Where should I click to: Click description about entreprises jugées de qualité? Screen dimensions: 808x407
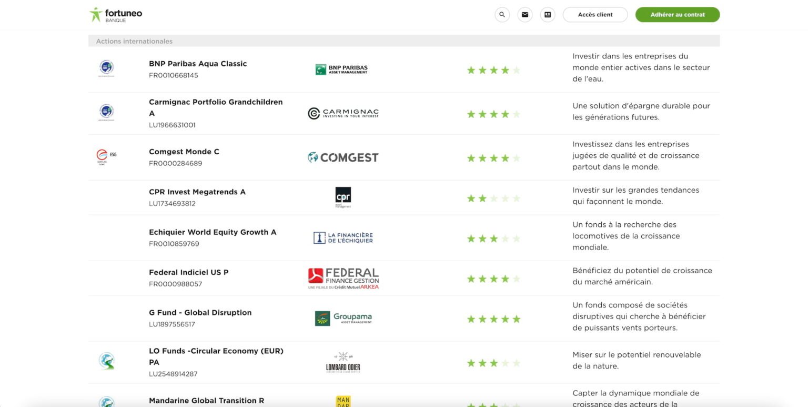(636, 155)
